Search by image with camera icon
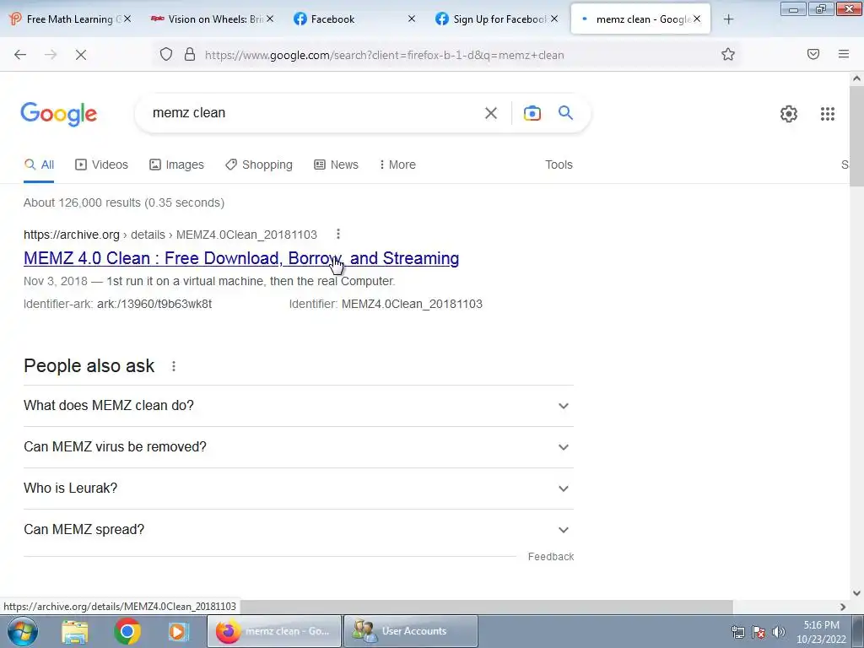This screenshot has height=648, width=864. click(532, 113)
